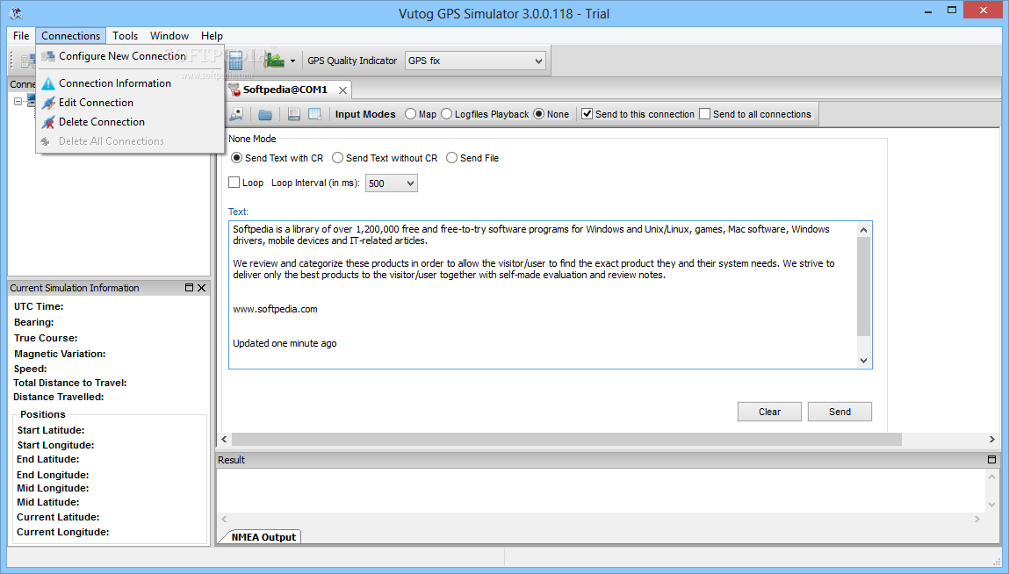Click the green circuit board icon in toolbar
The width and height of the screenshot is (1009, 574).
tap(274, 61)
